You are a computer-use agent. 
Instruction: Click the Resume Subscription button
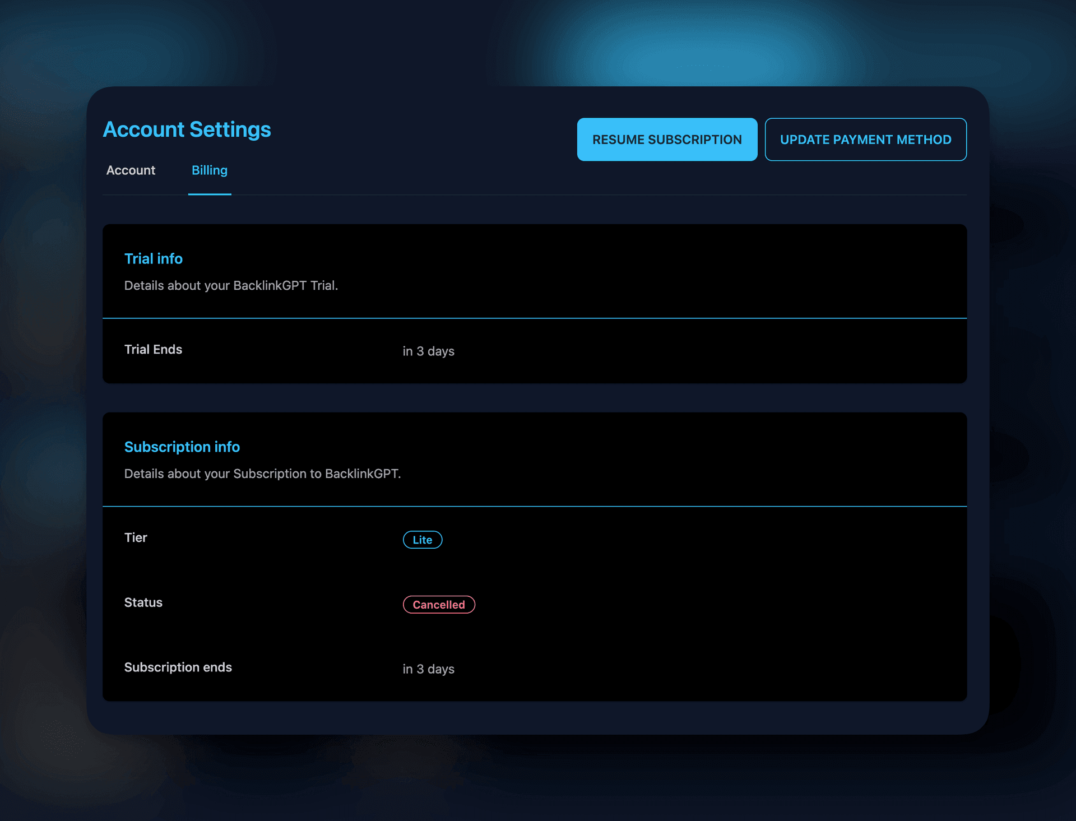point(666,139)
